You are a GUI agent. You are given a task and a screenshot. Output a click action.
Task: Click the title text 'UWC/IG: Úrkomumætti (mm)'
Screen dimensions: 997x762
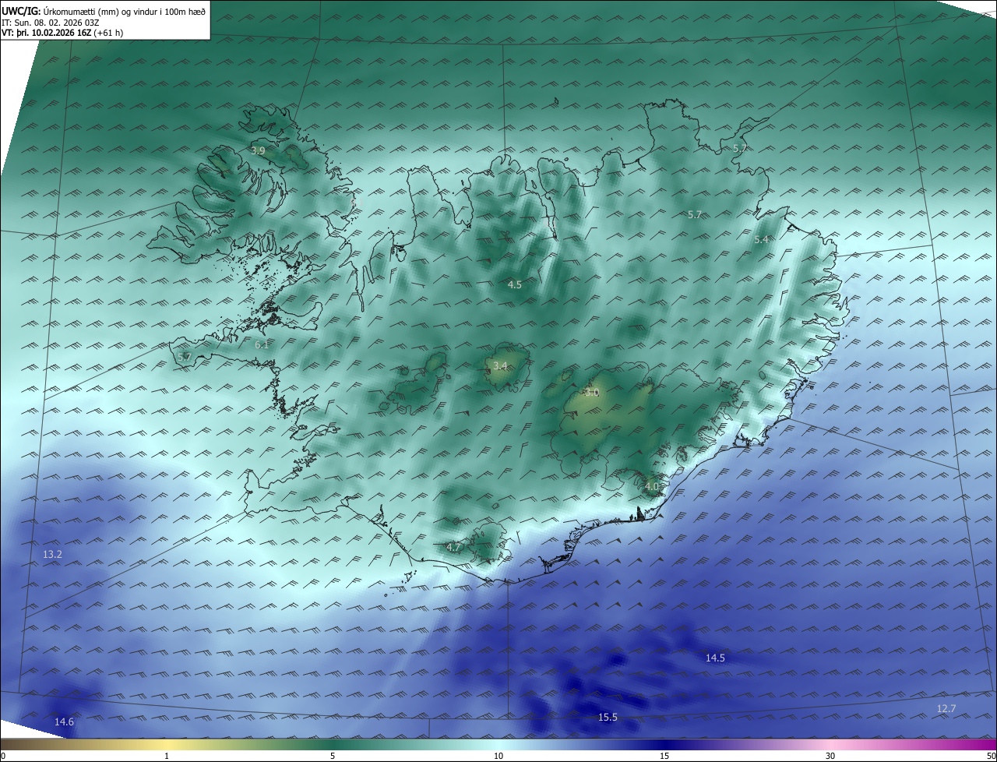click(60, 11)
